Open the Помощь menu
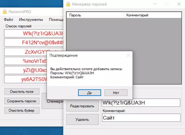Image resolution: width=185 pixels, height=135 pixels. click(55, 20)
